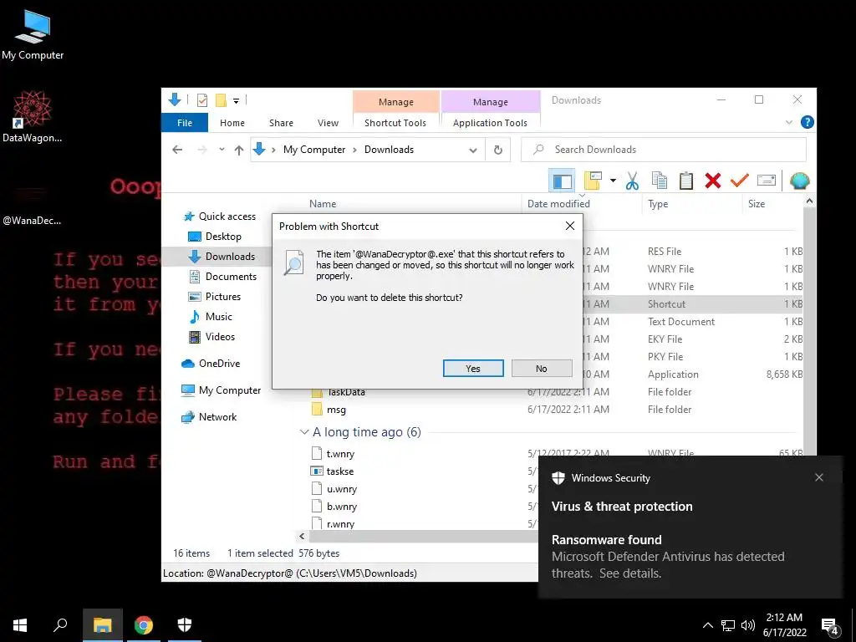Open Customize Quick Access Toolbar dropdown

click(236, 101)
